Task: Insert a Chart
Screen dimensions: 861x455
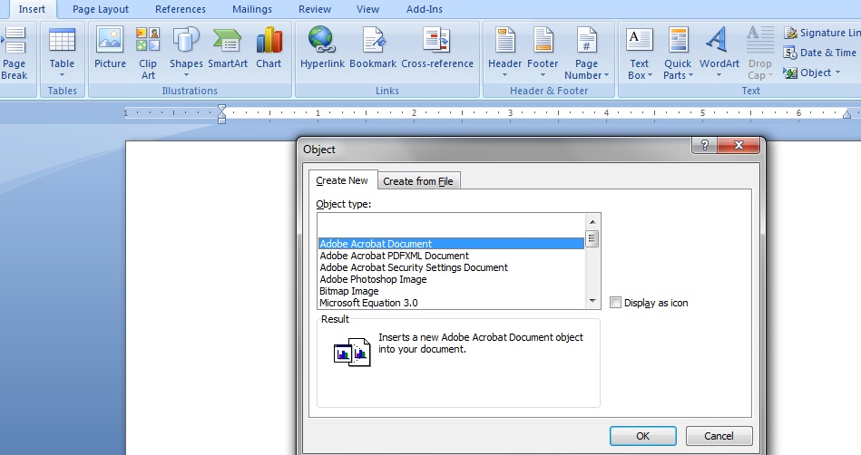Action: [269, 48]
